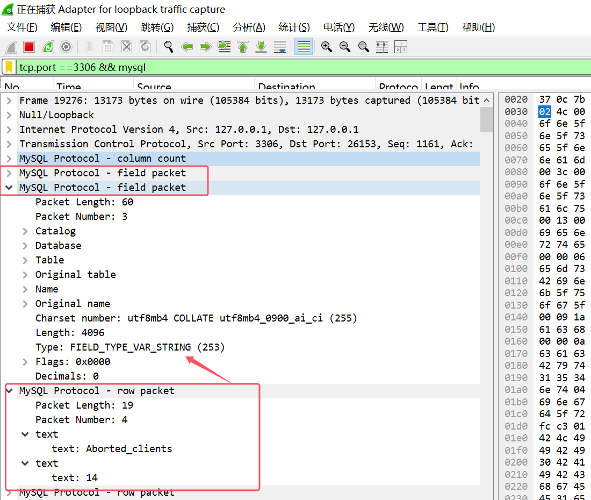
Task: Expand the Null/Loopback node
Action: pyautogui.click(x=9, y=115)
